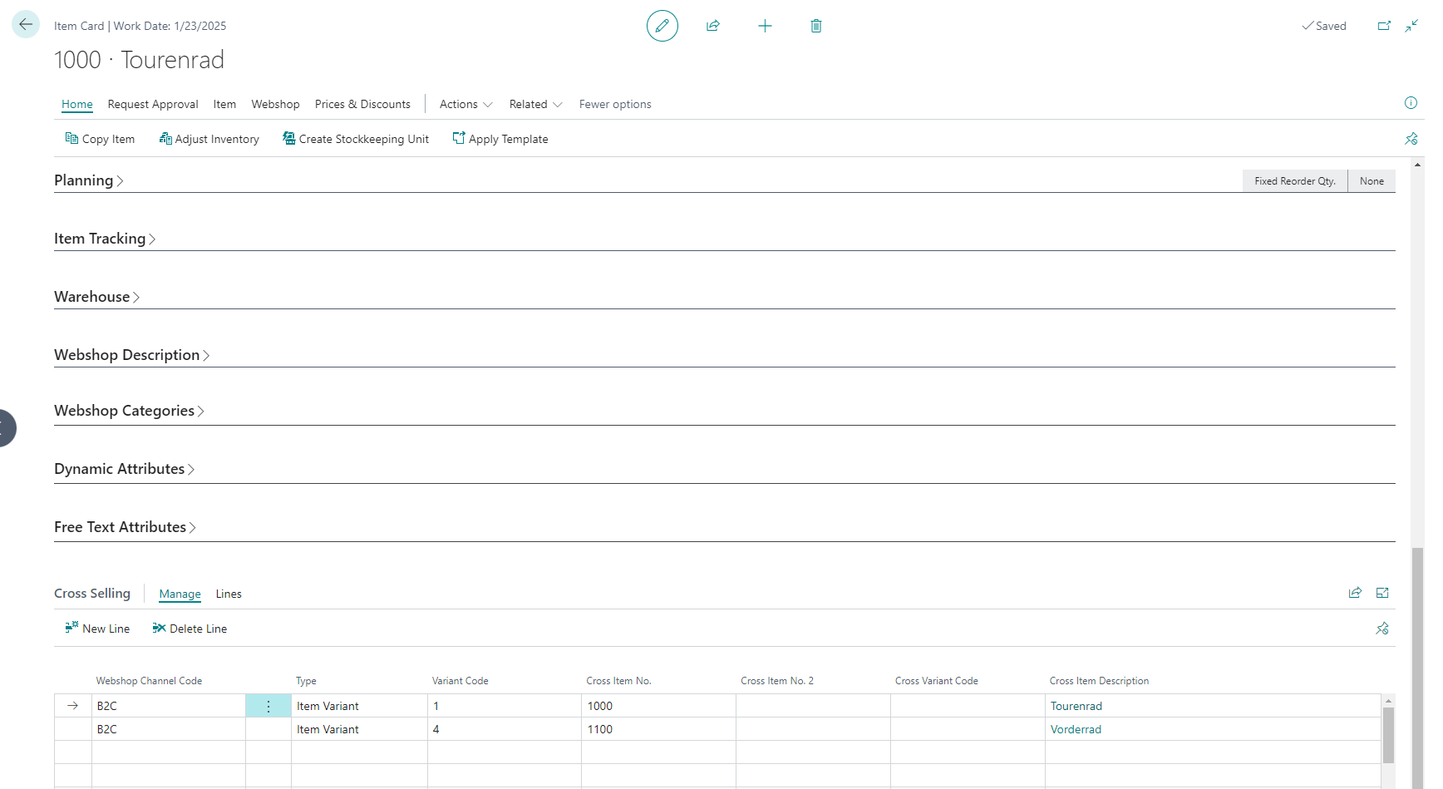Viewport: 1443px width, 789px height.
Task: Click the None summary value in Planning
Action: coord(1372,181)
